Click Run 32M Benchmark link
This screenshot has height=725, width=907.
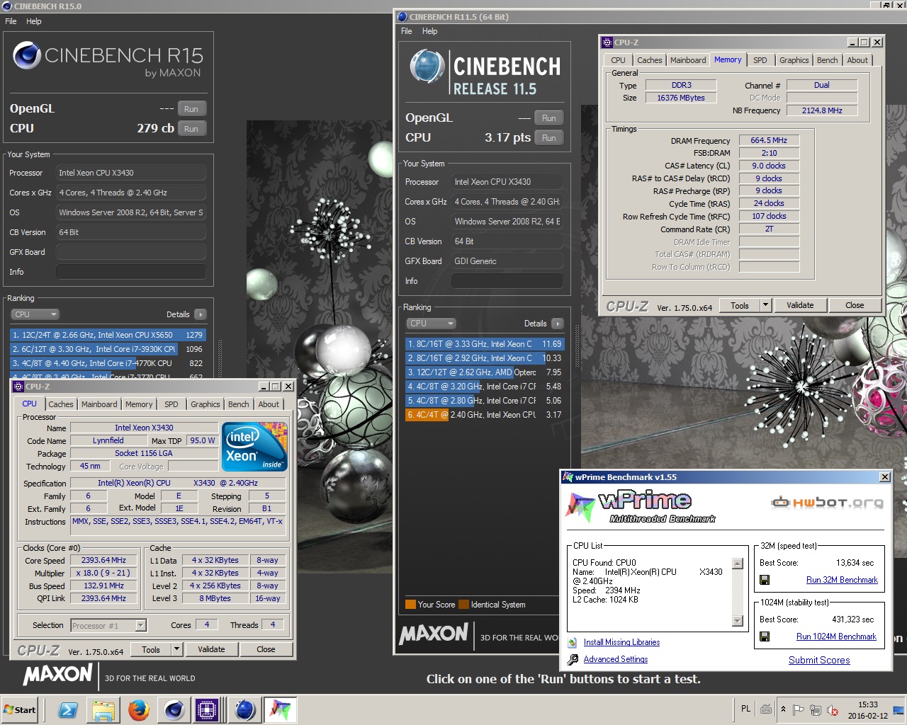click(842, 580)
